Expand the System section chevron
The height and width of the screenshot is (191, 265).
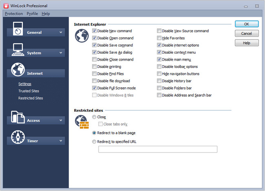click(61, 53)
